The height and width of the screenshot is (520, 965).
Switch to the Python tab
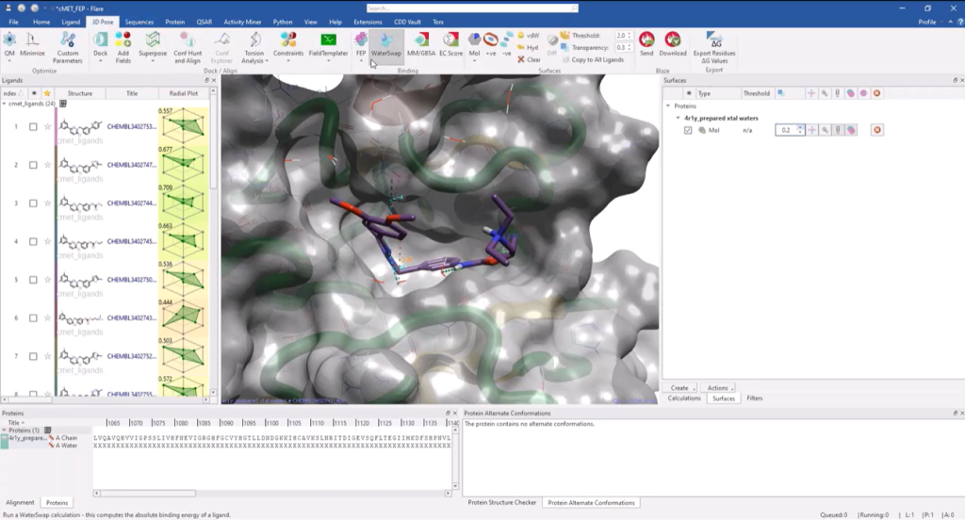pyautogui.click(x=283, y=22)
